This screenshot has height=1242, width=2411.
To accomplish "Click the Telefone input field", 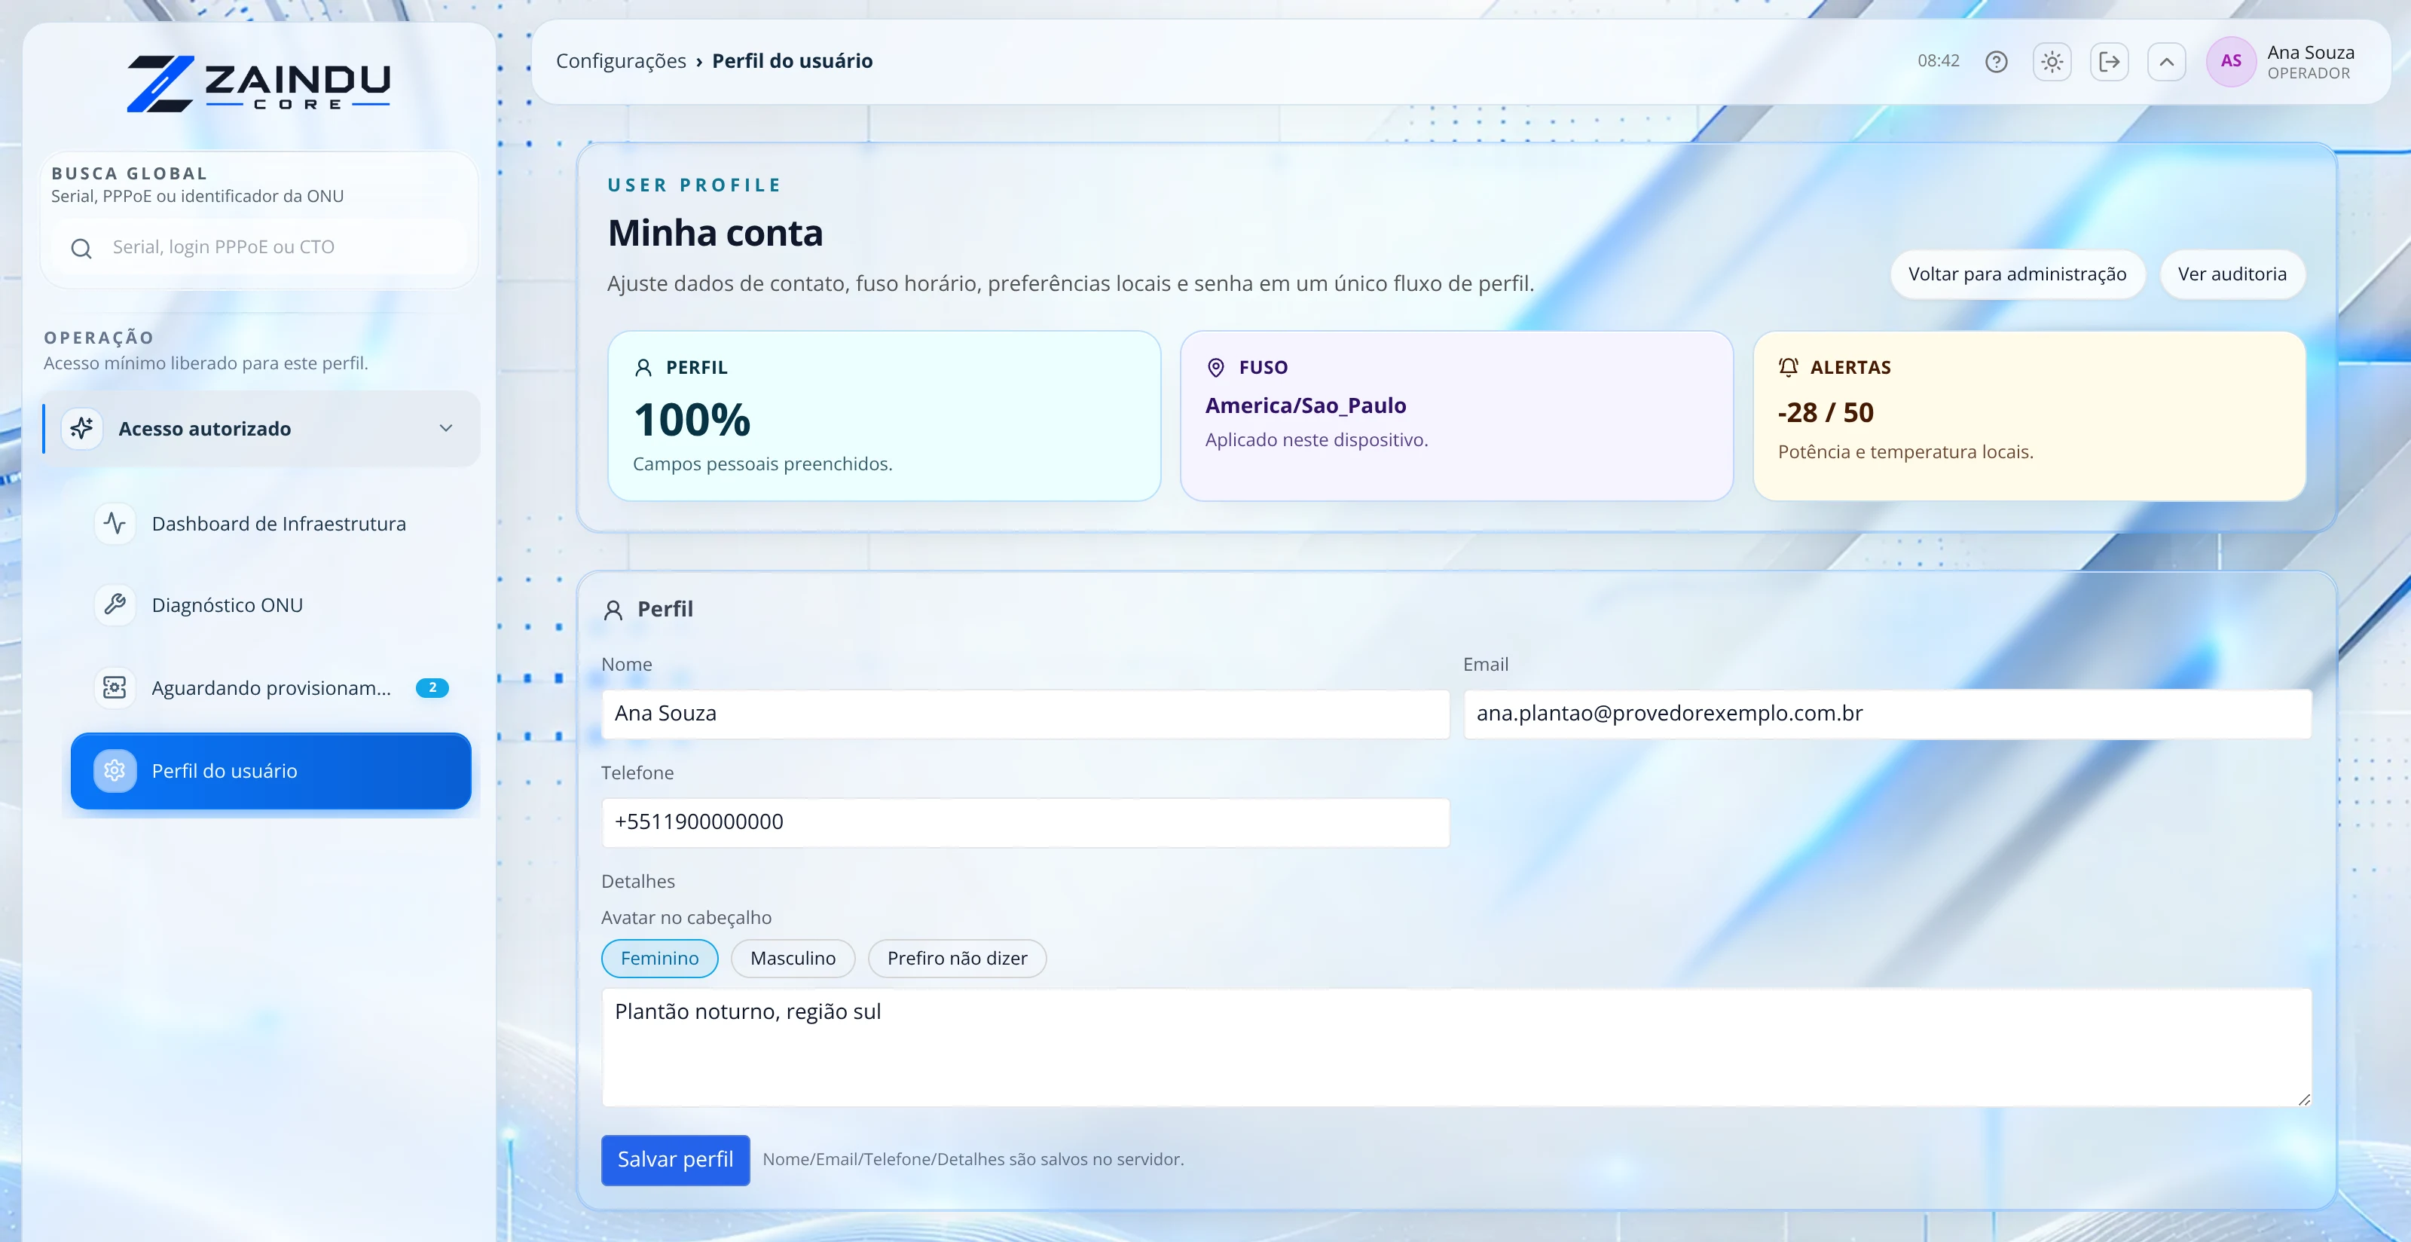I will 1025,821.
